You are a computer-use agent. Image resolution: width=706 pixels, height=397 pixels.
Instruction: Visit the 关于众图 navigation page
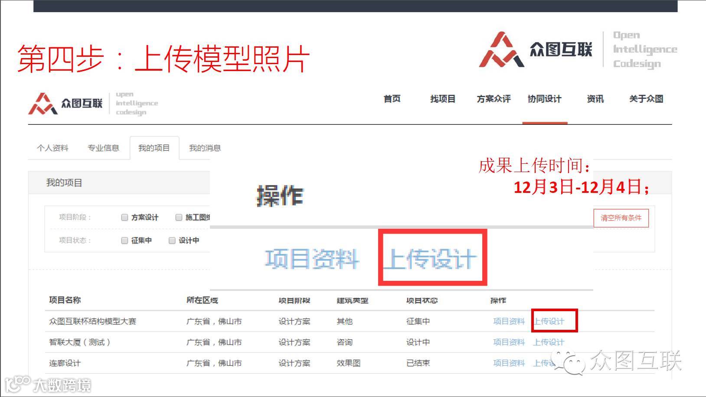point(646,99)
